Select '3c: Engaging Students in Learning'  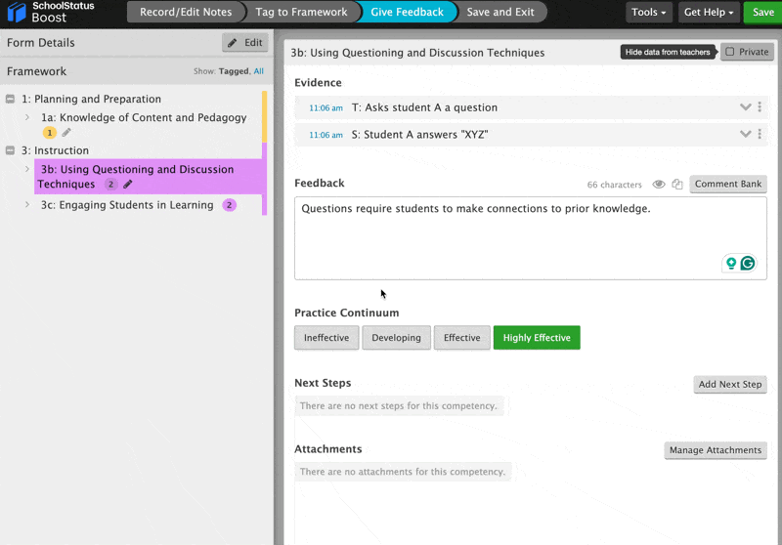[x=127, y=205]
